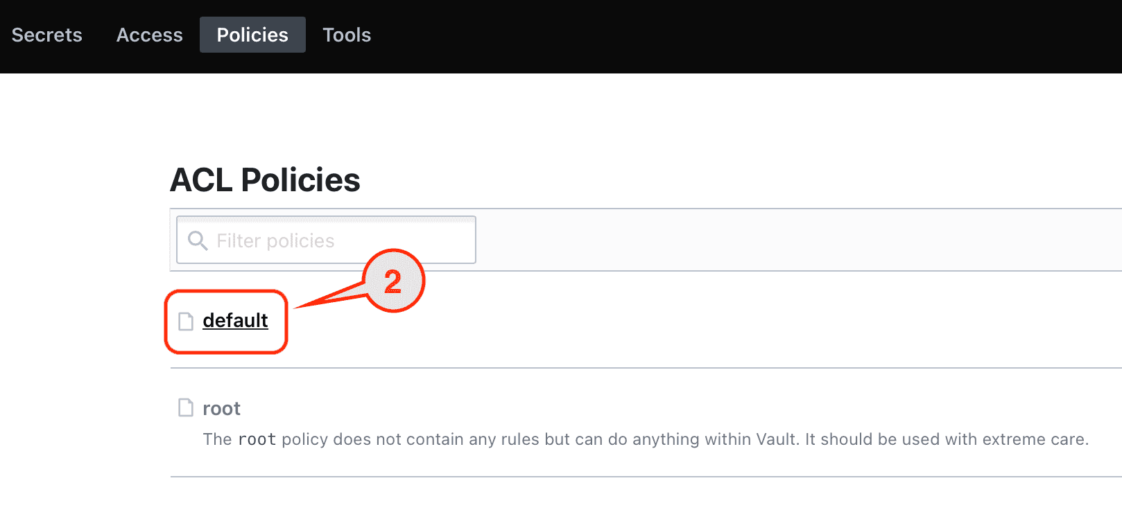Switch to the Access tab
Viewport: 1122px width, 528px height.
(x=150, y=35)
